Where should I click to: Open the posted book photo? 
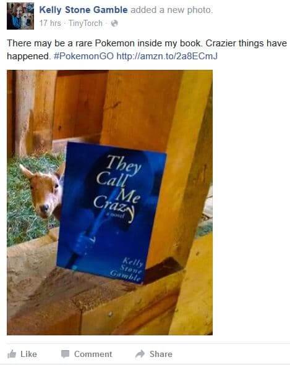109,203
